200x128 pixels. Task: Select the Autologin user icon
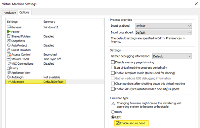[9, 77]
